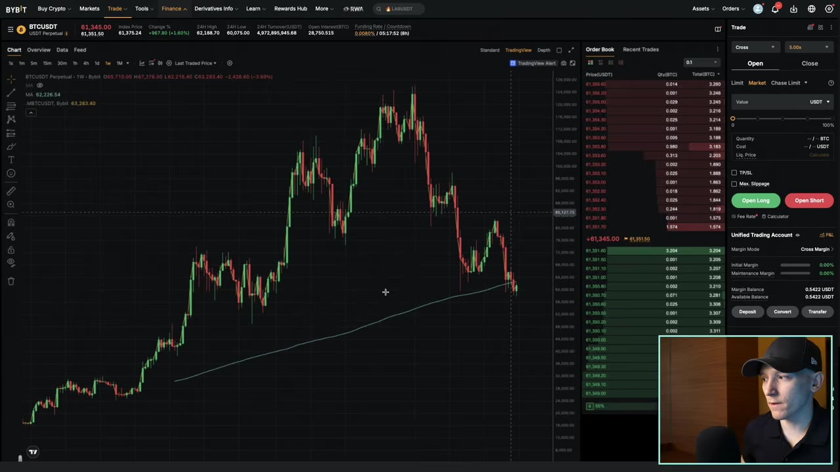The height and width of the screenshot is (472, 840).
Task: Toggle the chart window layout square
Action: pyautogui.click(x=559, y=50)
